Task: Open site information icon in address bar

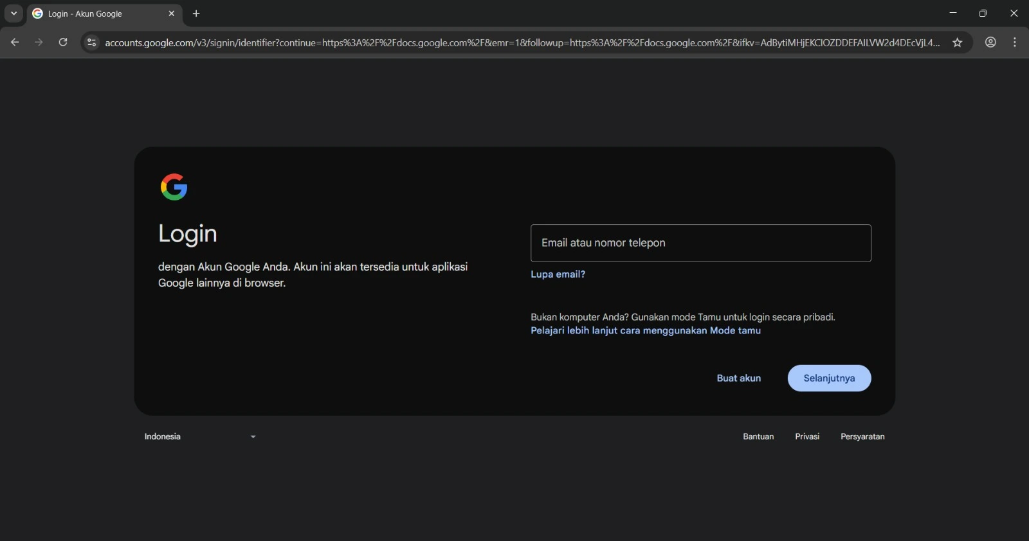Action: point(91,42)
